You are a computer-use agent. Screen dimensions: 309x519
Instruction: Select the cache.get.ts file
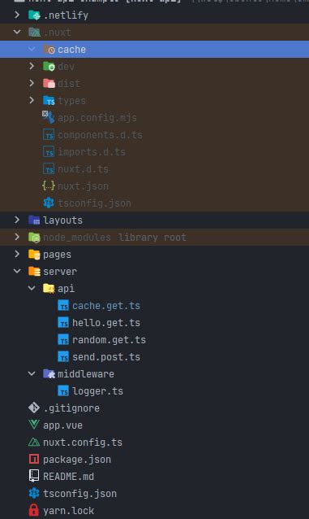click(106, 306)
